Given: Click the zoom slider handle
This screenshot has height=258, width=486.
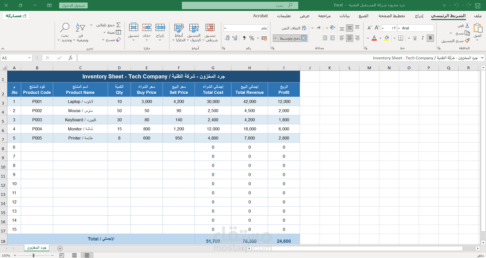Looking at the screenshot, I should click(34, 255).
